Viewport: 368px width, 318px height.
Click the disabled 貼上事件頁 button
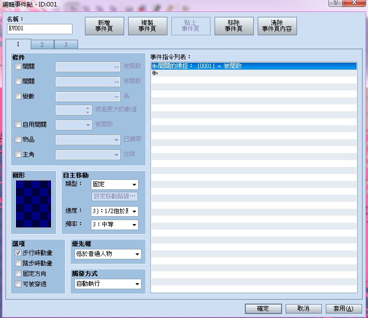coord(191,26)
